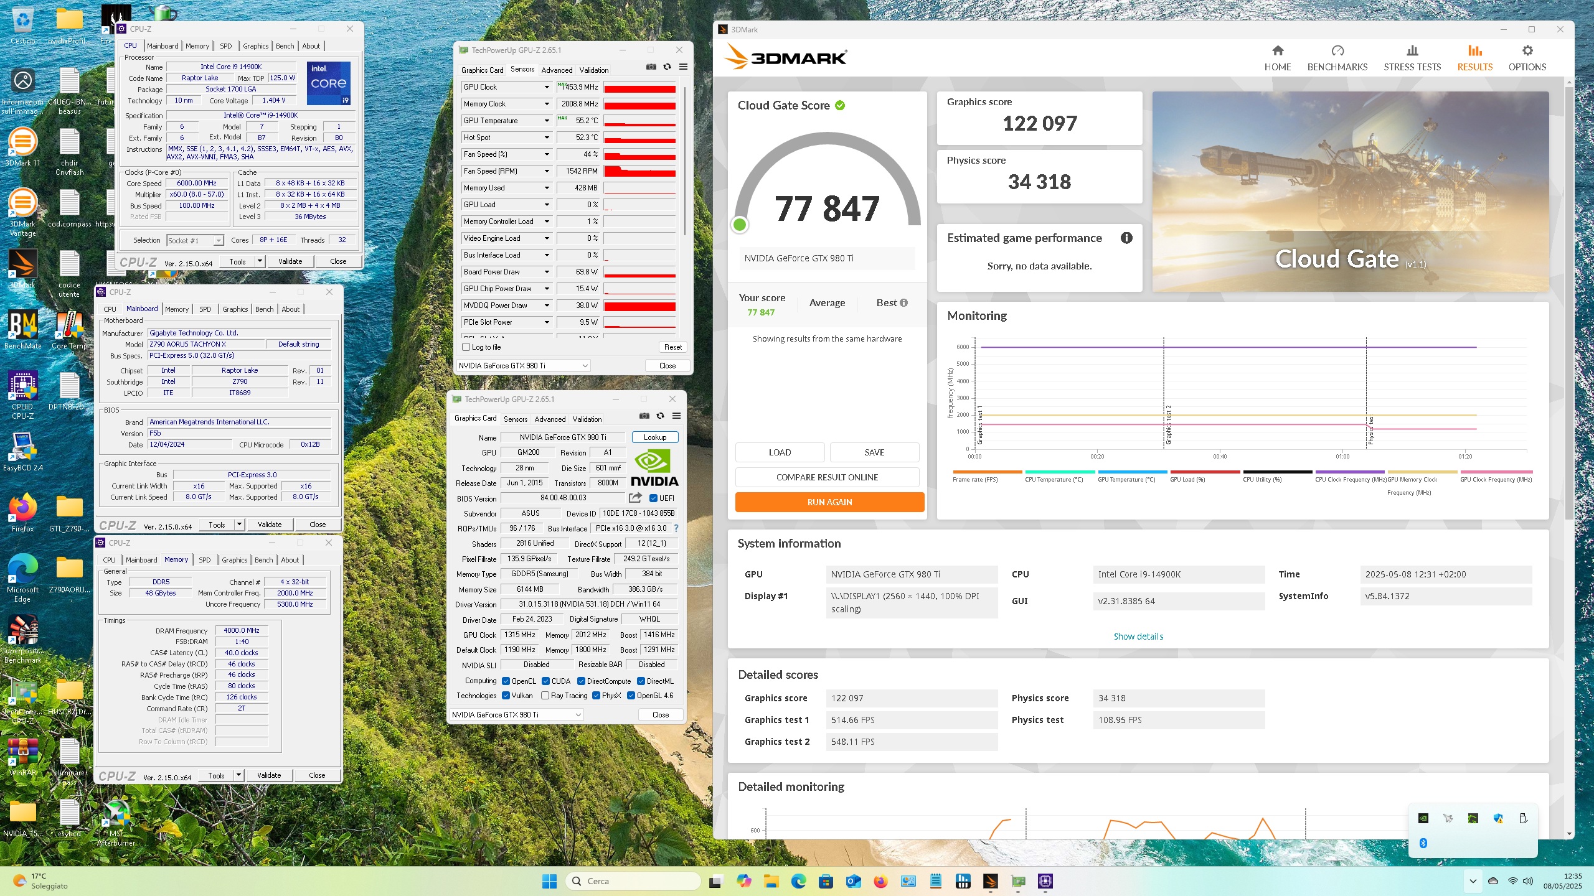
Task: Click the CPU-Z icon in the taskbar
Action: 1045,881
